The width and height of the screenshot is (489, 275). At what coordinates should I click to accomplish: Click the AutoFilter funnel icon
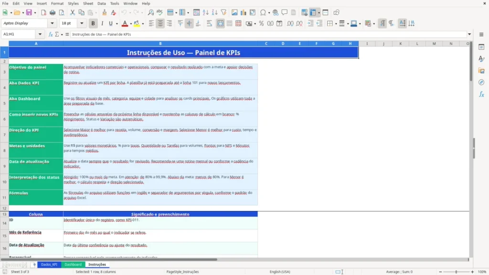[x=223, y=12]
